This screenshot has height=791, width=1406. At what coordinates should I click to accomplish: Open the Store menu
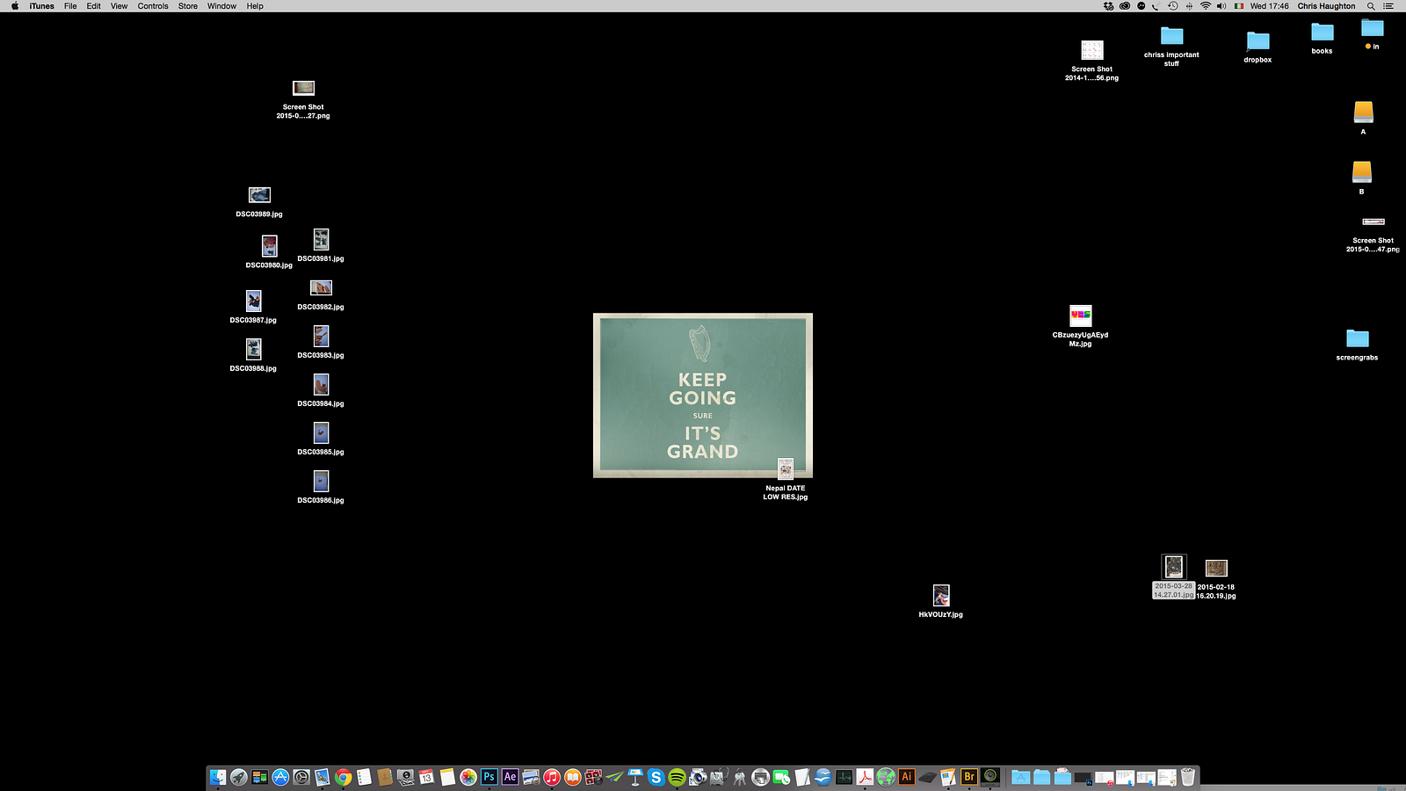pyautogui.click(x=188, y=6)
